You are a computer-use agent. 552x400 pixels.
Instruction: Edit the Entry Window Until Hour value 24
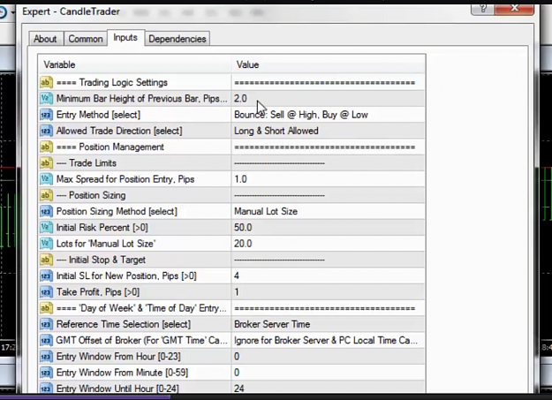click(x=328, y=388)
